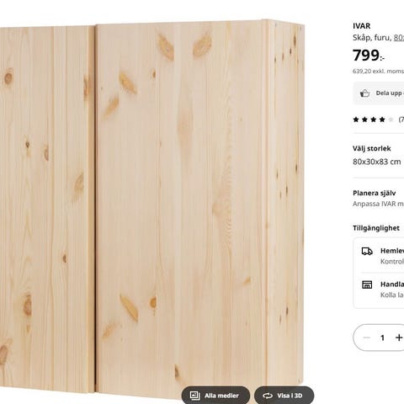Image resolution: width=404 pixels, height=404 pixels.
Task: Expand the Välj storlek size selector
Action: tap(379, 156)
